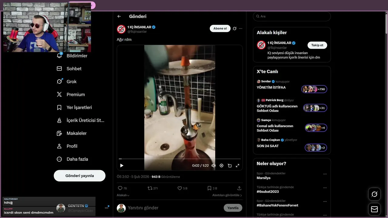
Task: Go back using the arrow beside Gönderi
Action: tap(119, 16)
